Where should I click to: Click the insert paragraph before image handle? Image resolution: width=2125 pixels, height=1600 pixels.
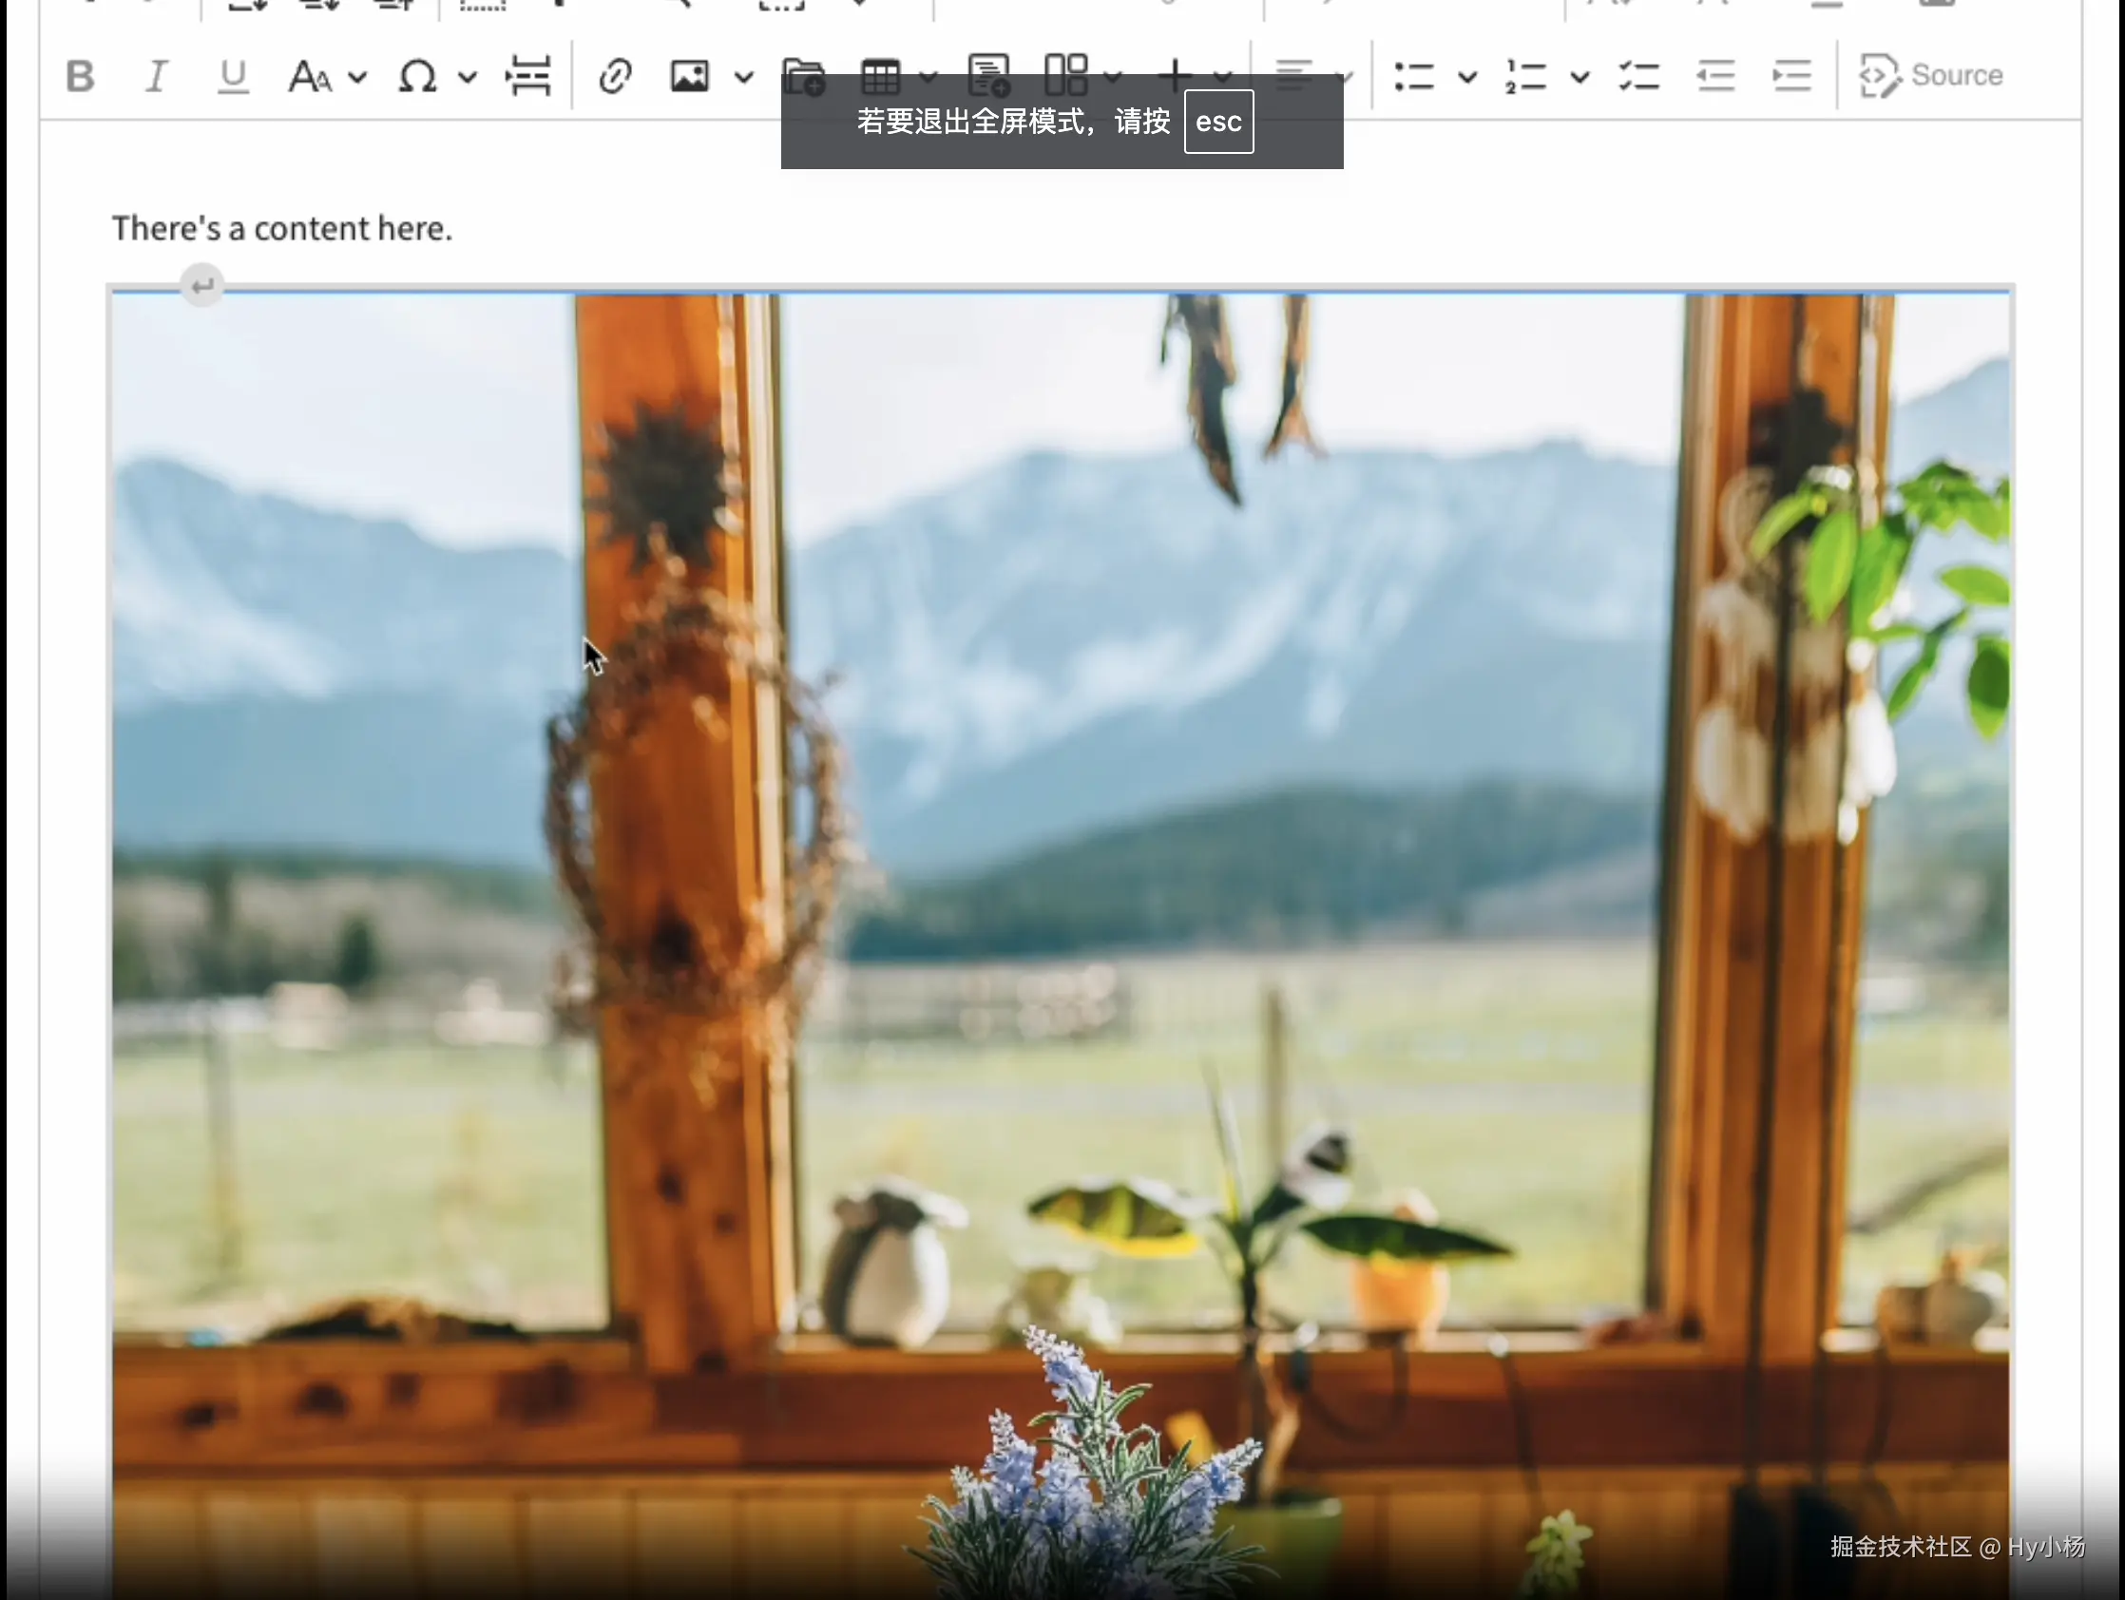201,285
